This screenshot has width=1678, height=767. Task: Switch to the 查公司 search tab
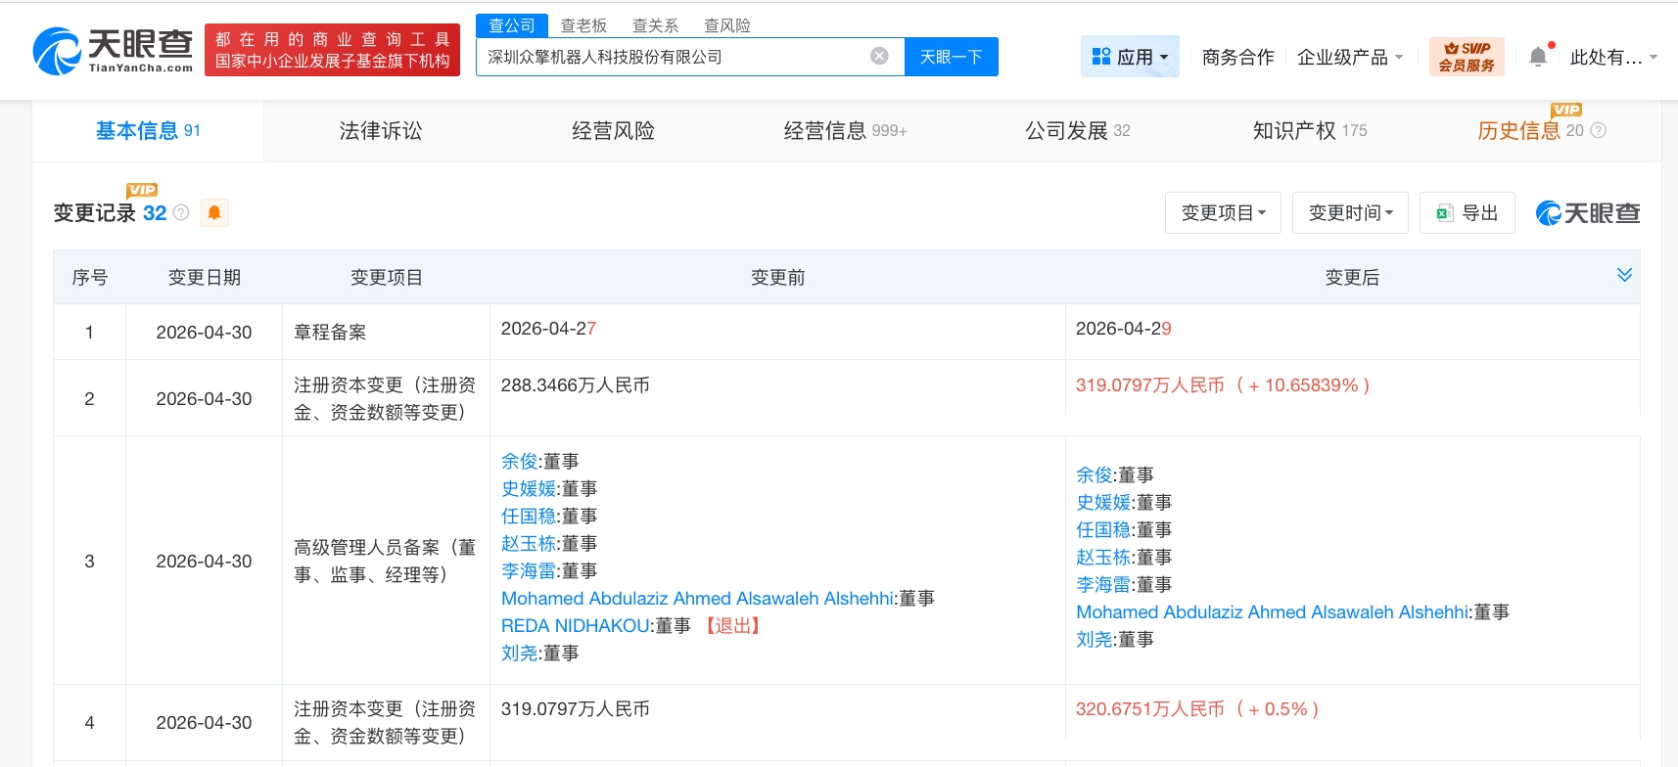point(512,25)
